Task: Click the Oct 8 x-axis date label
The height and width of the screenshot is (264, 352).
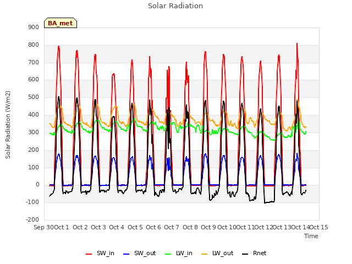Action: pyautogui.click(x=190, y=227)
